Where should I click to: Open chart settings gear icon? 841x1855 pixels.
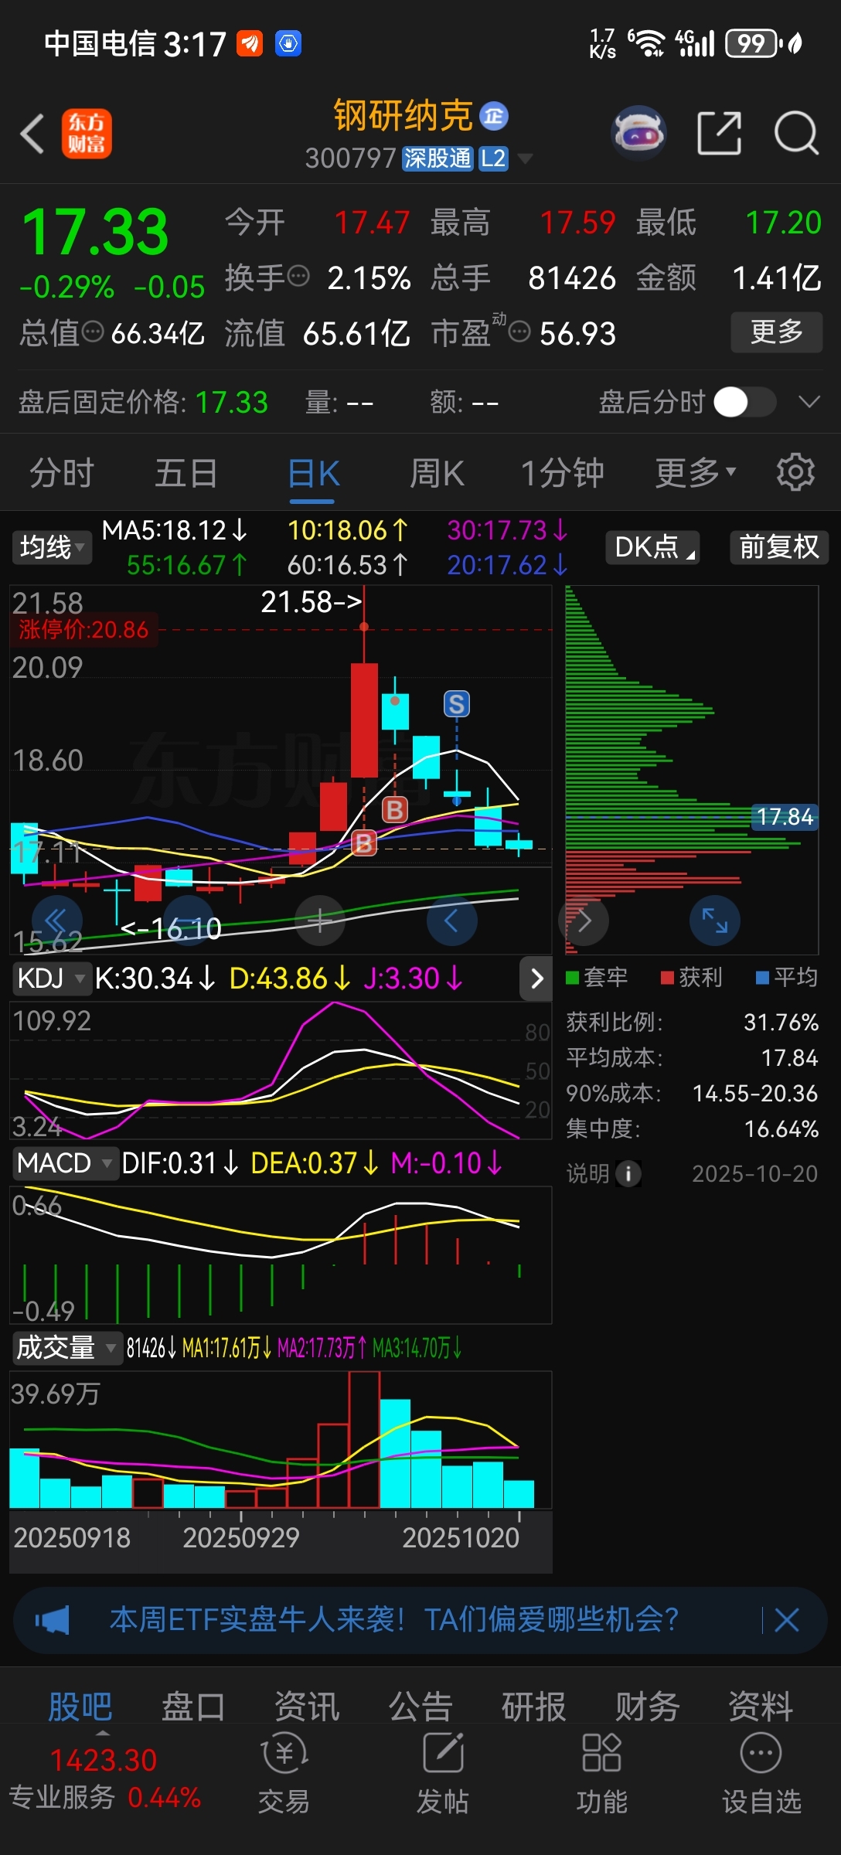click(795, 472)
